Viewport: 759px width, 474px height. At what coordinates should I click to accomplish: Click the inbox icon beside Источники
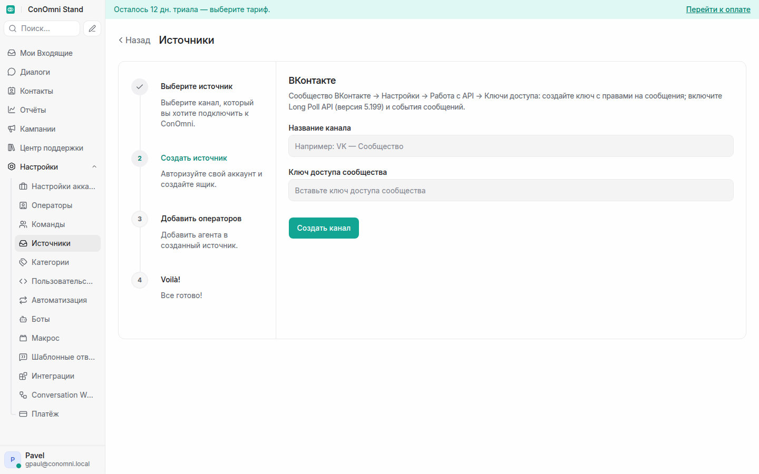point(23,243)
